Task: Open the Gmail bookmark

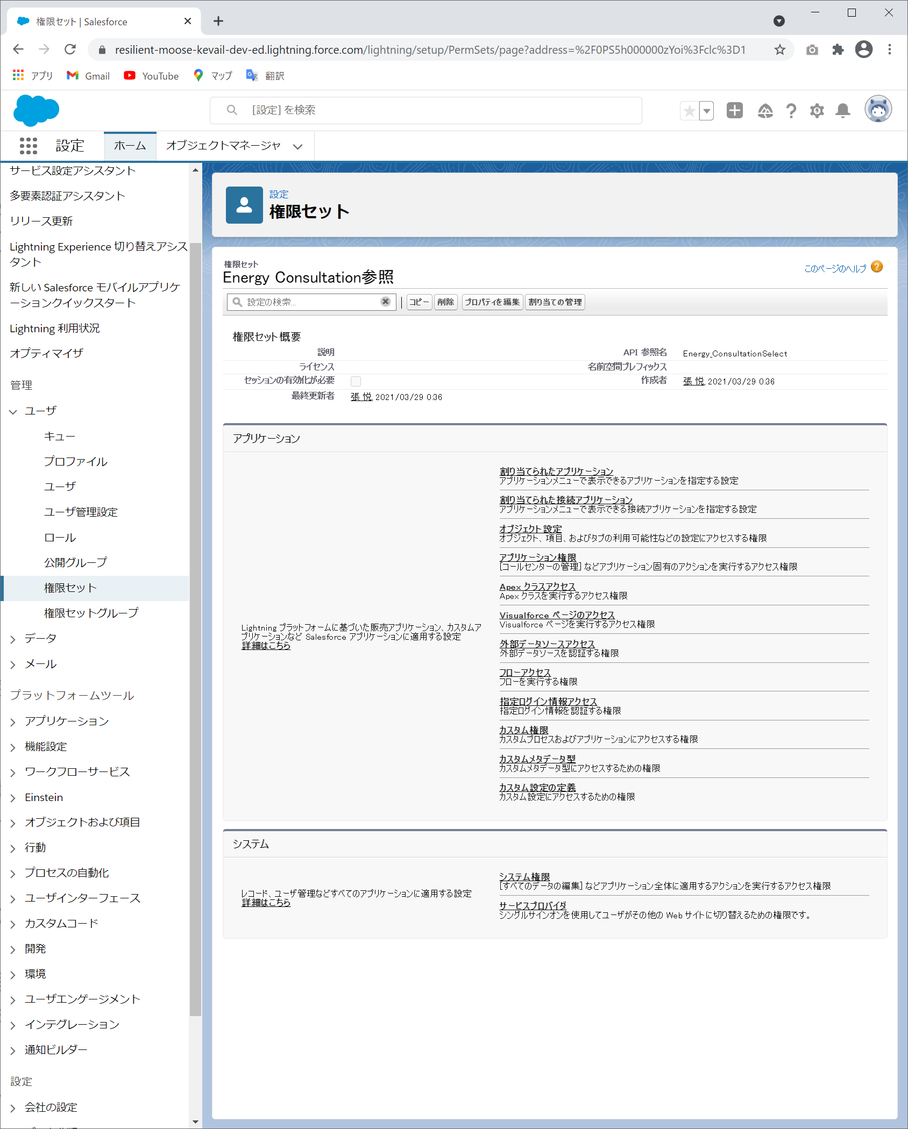Action: point(88,76)
